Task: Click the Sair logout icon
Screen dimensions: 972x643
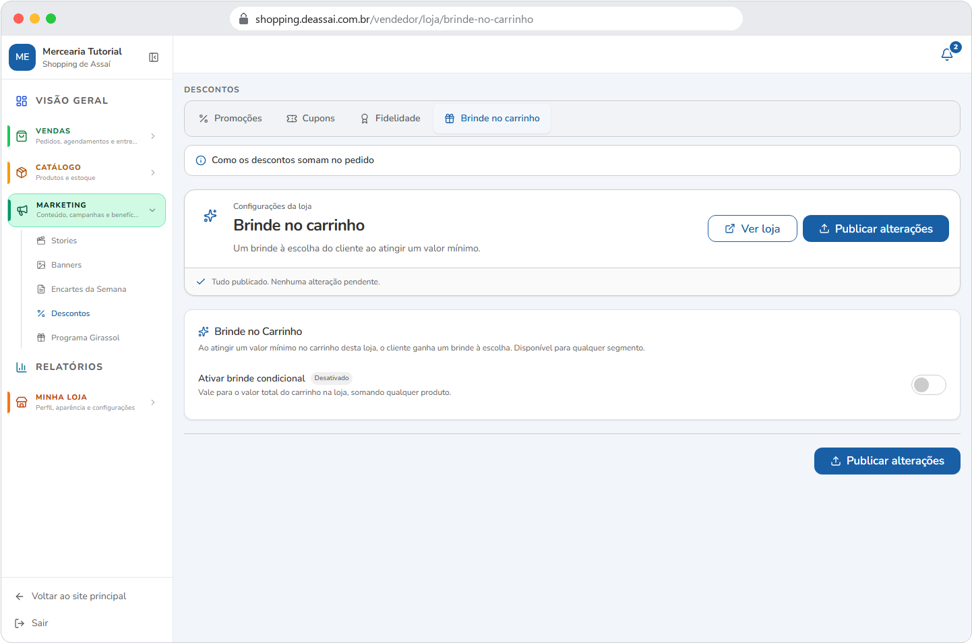Action: pyautogui.click(x=20, y=623)
